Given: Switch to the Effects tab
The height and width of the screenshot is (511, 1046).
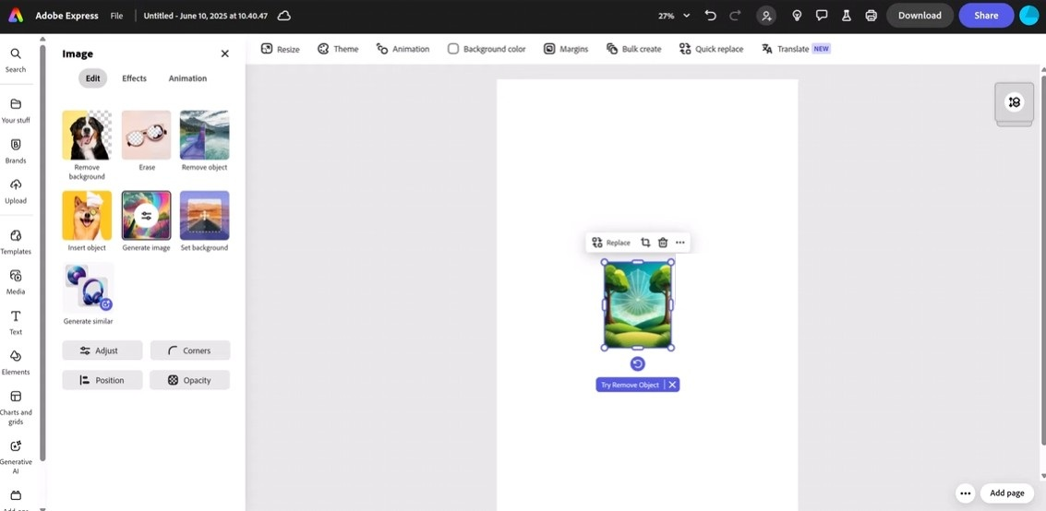Looking at the screenshot, I should pos(134,78).
